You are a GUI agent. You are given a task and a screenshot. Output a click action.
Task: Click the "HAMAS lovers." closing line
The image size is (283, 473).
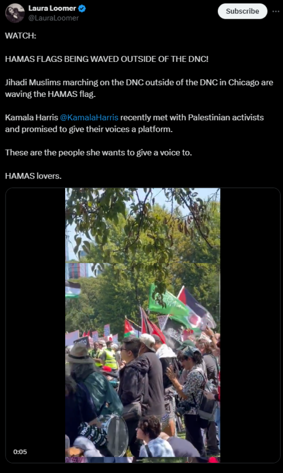tap(33, 176)
